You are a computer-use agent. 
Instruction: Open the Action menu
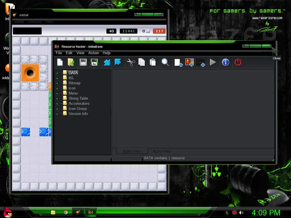coord(93,53)
